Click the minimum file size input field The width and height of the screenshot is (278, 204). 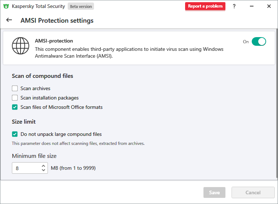point(26,168)
